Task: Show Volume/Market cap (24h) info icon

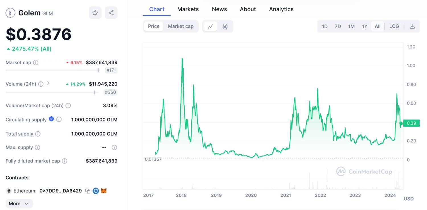Action: coord(68,105)
